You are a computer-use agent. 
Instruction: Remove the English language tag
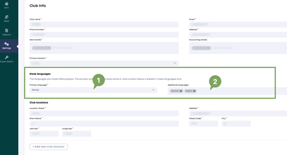[194, 91]
